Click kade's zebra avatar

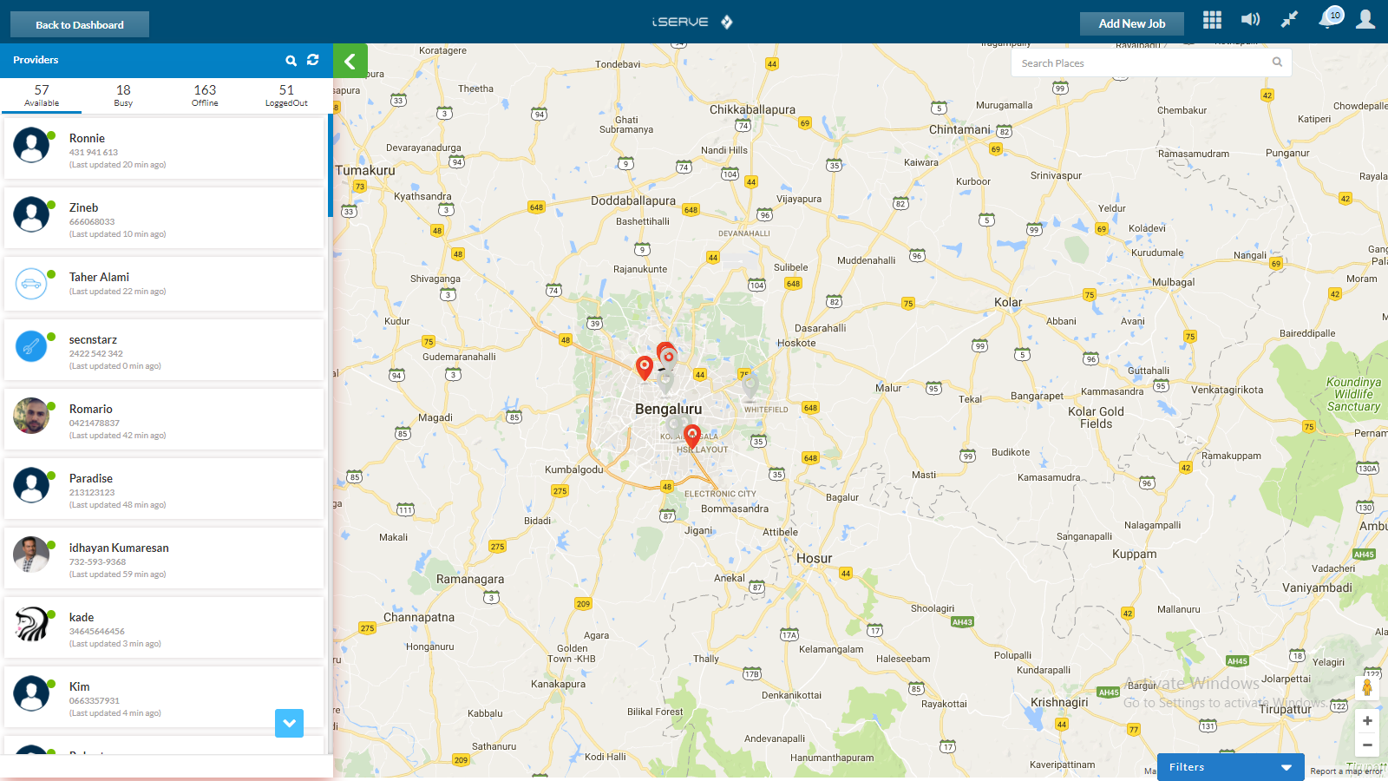pyautogui.click(x=31, y=624)
